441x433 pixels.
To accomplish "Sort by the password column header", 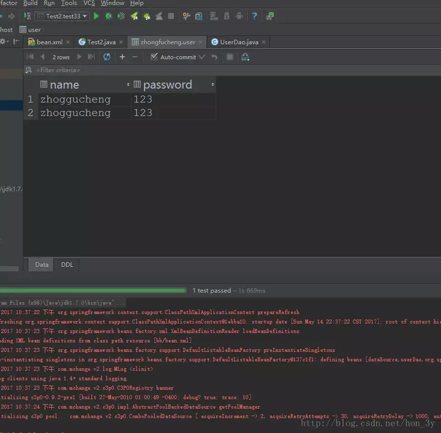I will [168, 85].
